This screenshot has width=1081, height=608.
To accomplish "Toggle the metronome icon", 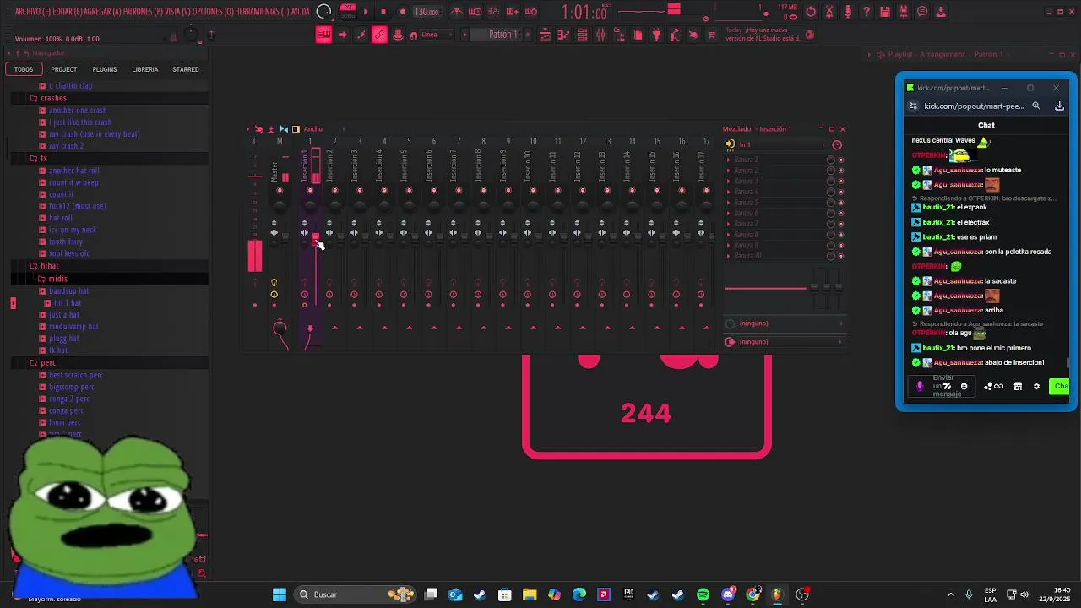I will (457, 12).
